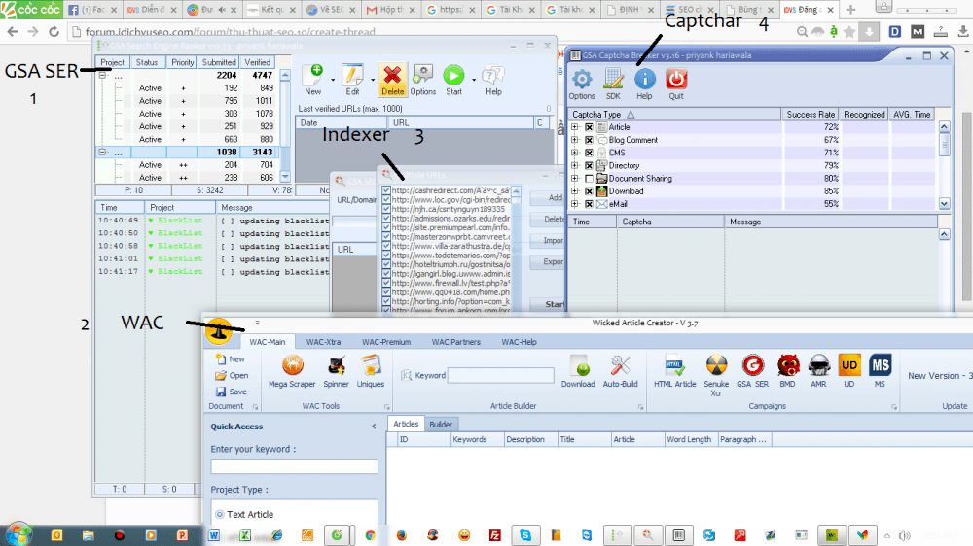Open dropdown arrow next to Start button
This screenshot has width=973, height=546.
pyautogui.click(x=474, y=80)
